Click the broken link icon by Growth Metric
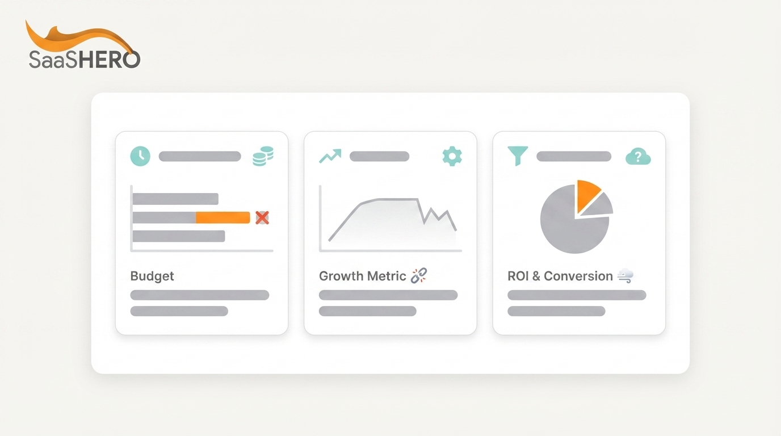 pyautogui.click(x=418, y=276)
